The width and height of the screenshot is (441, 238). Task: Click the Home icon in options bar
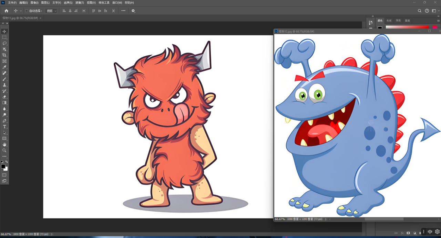pyautogui.click(x=6, y=11)
